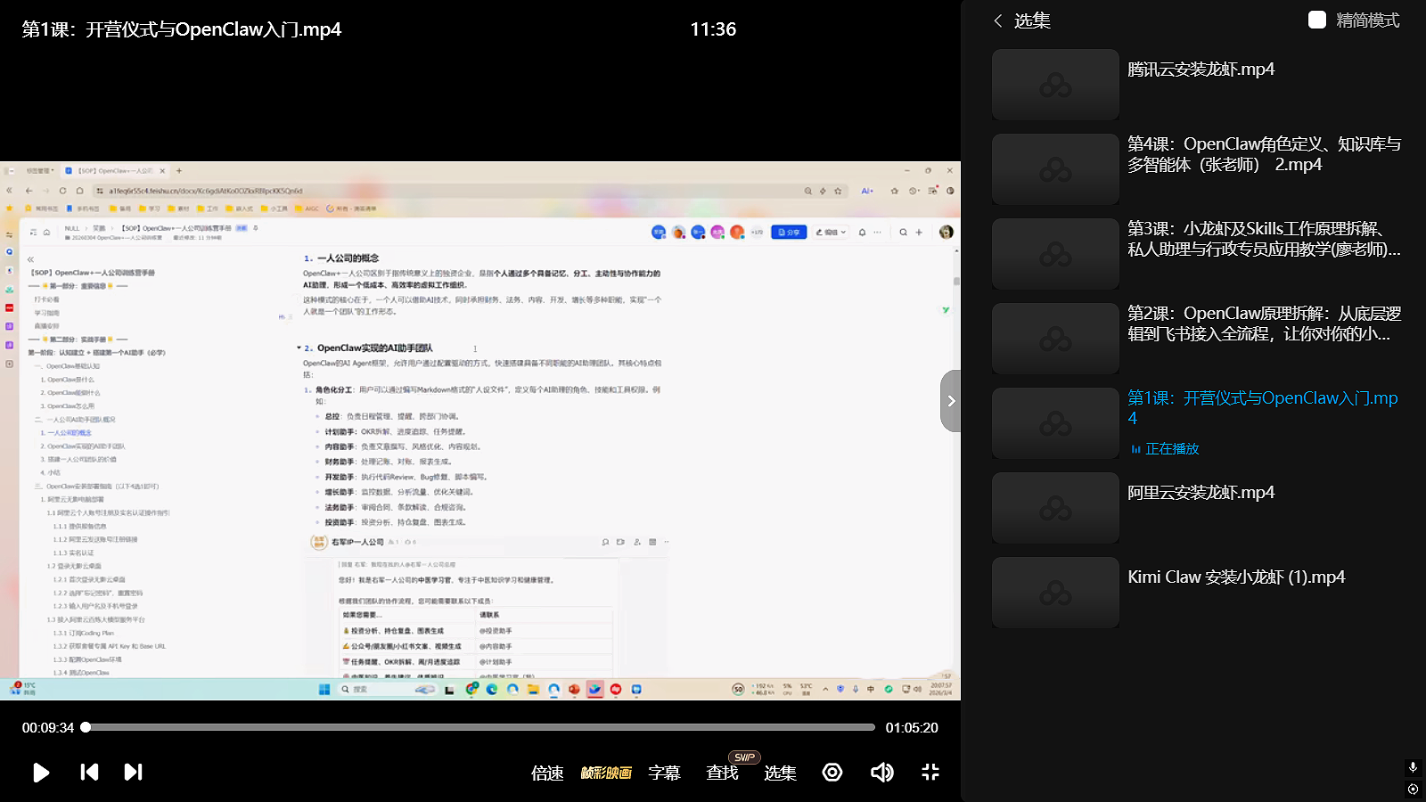Click the target icon below the microphone
The image size is (1426, 802).
tap(1413, 789)
